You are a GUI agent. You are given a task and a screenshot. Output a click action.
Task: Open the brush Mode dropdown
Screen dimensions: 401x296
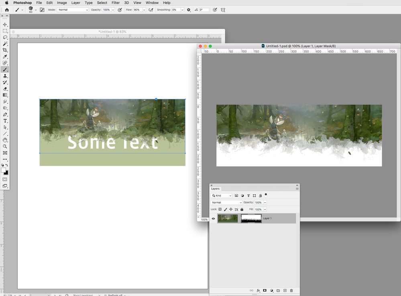[x=73, y=10]
